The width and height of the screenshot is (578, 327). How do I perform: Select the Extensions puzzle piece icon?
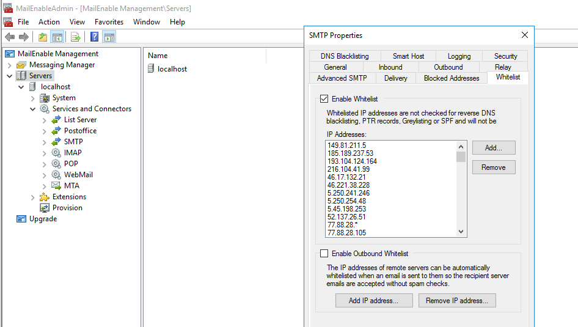[x=45, y=197]
